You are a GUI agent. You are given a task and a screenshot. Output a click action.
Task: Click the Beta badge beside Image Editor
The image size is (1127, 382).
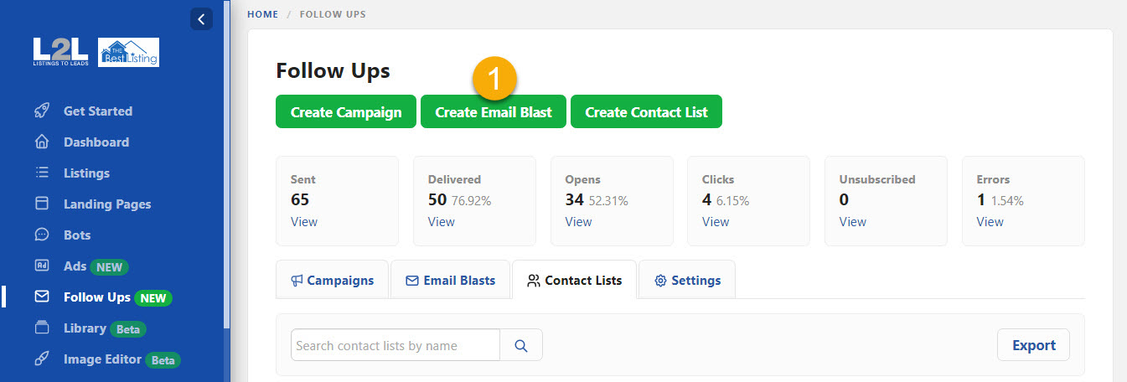tap(163, 360)
